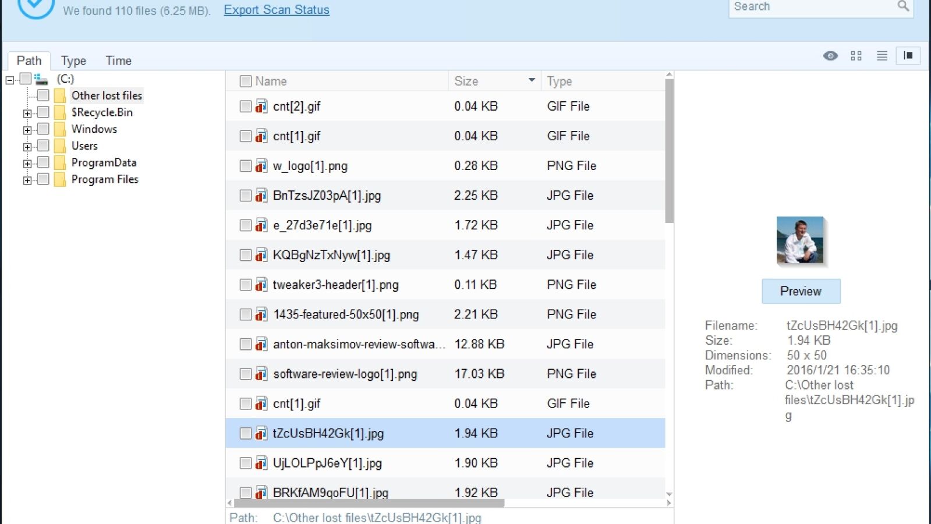Switch to thumbnail grid view
This screenshot has height=524, width=931.
[x=856, y=56]
